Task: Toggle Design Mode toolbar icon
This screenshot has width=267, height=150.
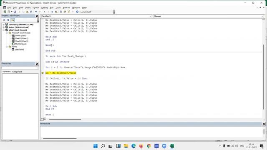Action: click(x=56, y=12)
